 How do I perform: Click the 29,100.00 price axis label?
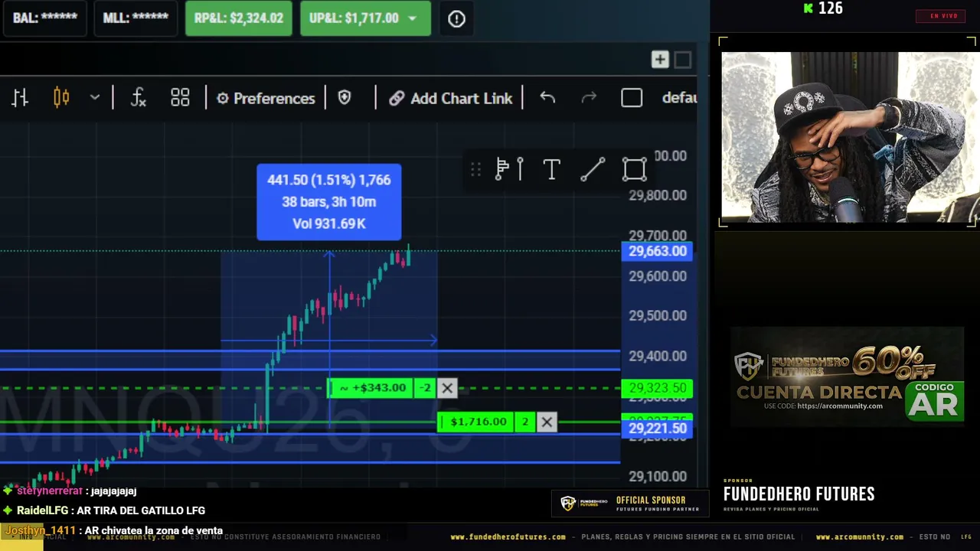[658, 476]
